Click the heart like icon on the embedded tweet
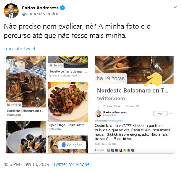Screen dimensions: 183x172 126,106
